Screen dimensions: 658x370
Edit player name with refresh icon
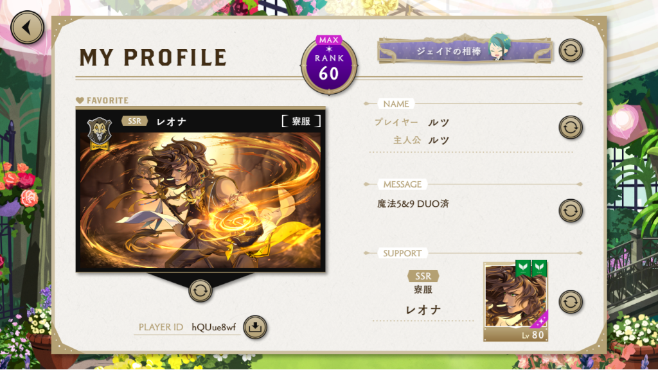pyautogui.click(x=571, y=127)
